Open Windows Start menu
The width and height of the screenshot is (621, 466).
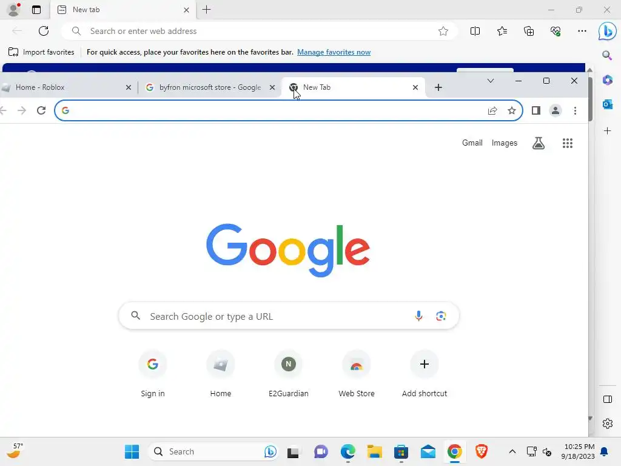(x=132, y=451)
